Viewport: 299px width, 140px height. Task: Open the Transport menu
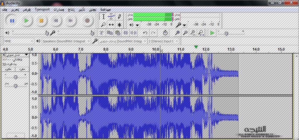(x=42, y=9)
